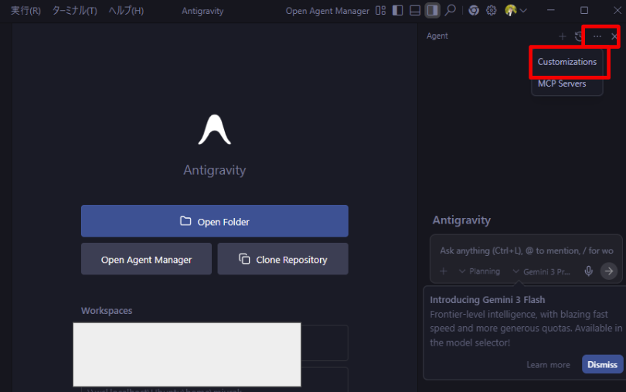This screenshot has width=626, height=392.
Task: Open the Gemini 3 Pro model dropdown
Action: (x=541, y=271)
